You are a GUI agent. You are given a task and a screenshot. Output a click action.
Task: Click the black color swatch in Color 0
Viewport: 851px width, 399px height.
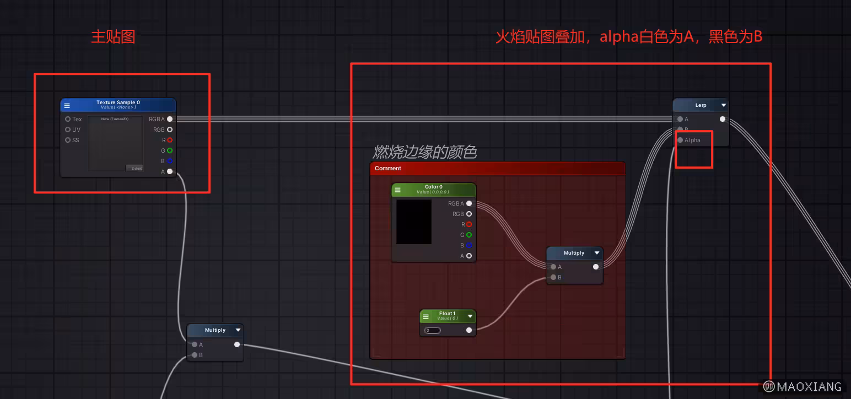point(414,222)
